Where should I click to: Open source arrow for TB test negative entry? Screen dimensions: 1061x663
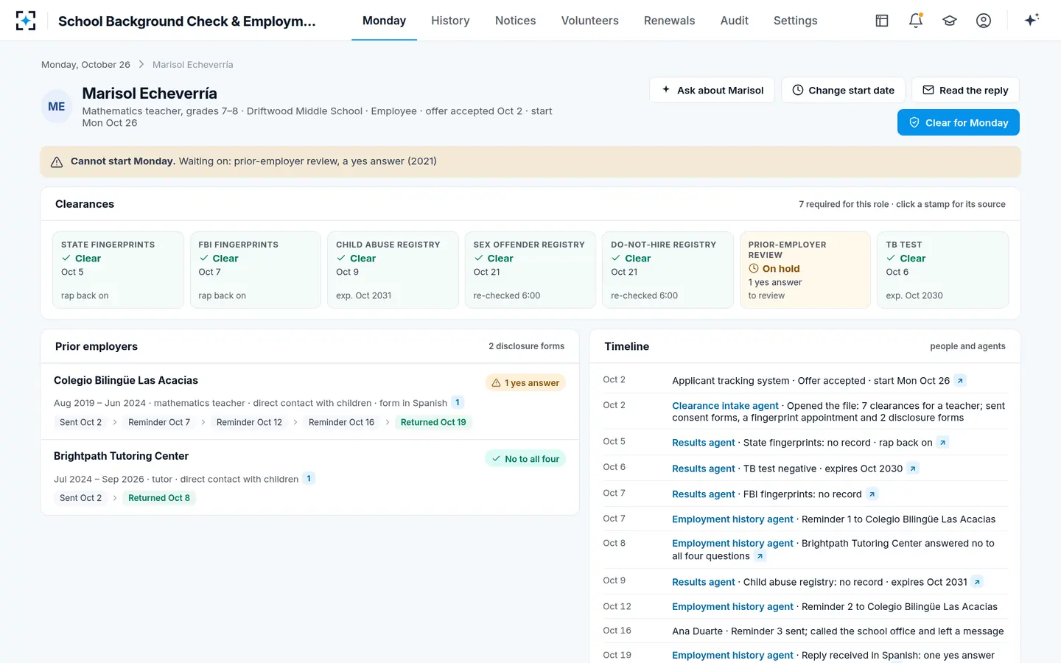point(913,469)
